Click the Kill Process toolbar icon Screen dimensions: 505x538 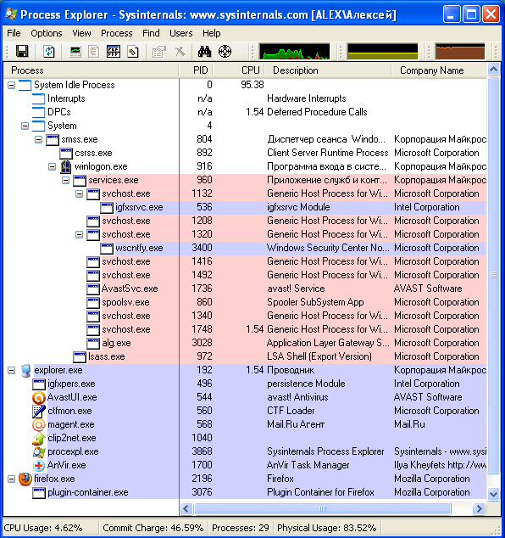pyautogui.click(x=180, y=52)
